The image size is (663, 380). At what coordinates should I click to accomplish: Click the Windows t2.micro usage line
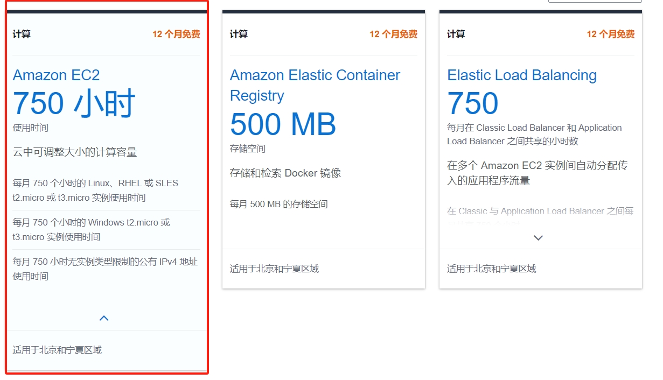click(x=91, y=230)
